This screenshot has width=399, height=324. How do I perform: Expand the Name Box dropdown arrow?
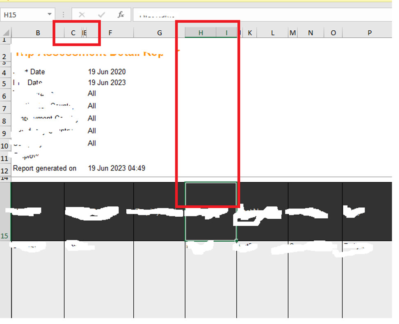point(50,14)
